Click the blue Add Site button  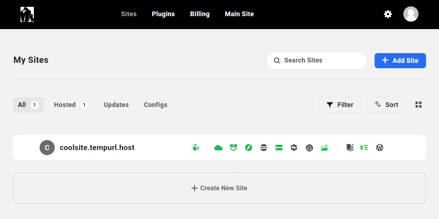400,61
